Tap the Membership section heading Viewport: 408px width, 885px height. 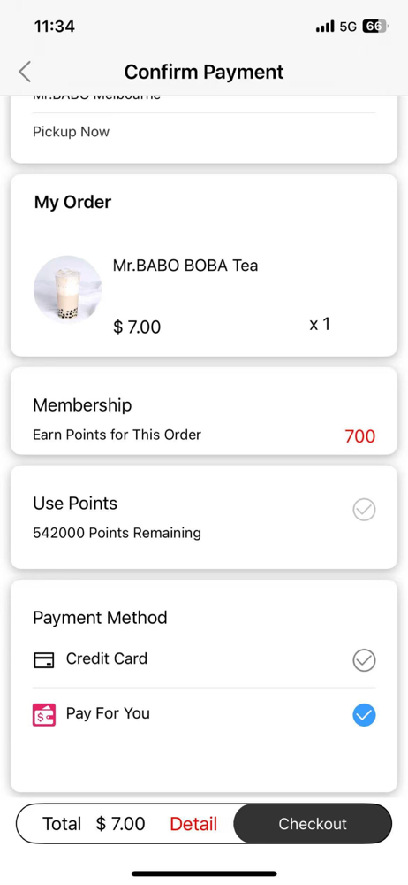tap(82, 404)
